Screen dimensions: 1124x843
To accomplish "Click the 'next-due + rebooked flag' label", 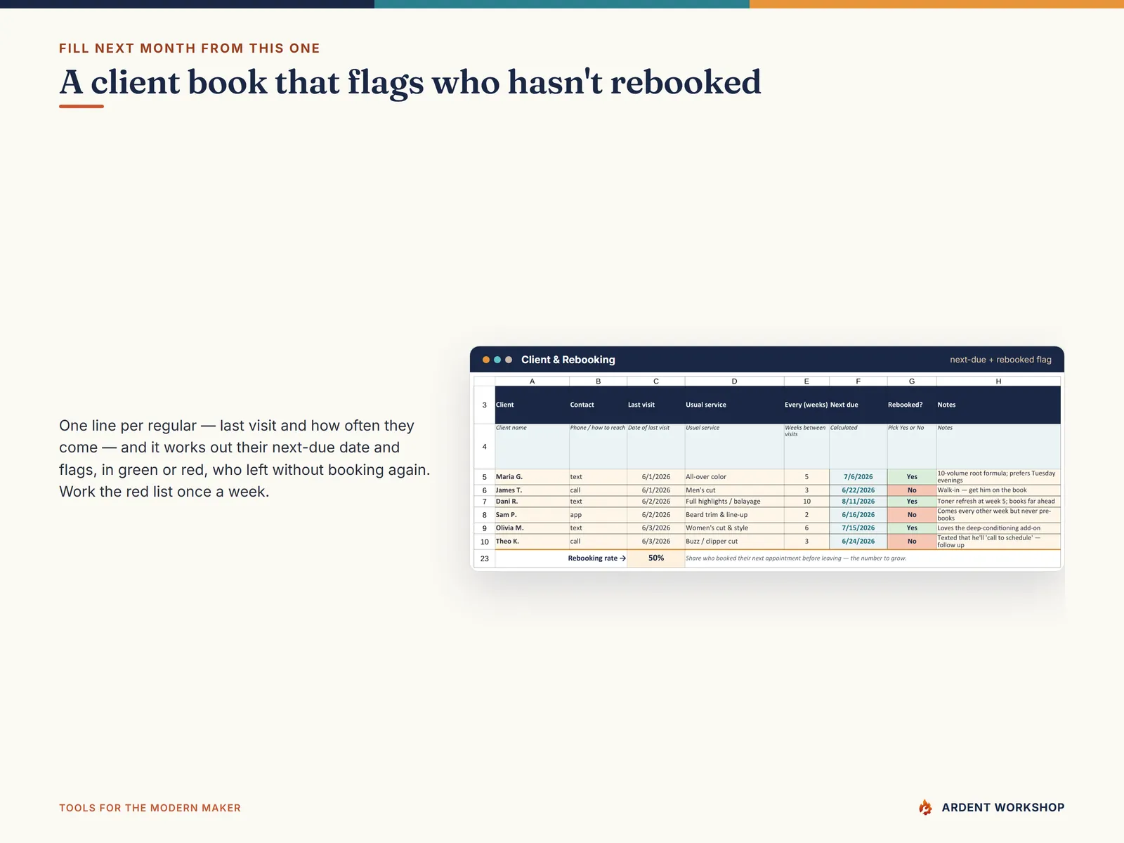I will coord(1000,360).
